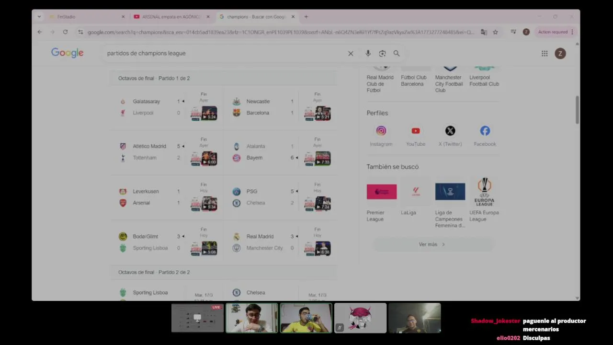
Task: Bookmark page with the star icon
Action: click(x=495, y=32)
